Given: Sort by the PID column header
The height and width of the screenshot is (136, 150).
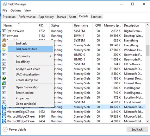Looking at the screenshot, I should [x=43, y=25].
